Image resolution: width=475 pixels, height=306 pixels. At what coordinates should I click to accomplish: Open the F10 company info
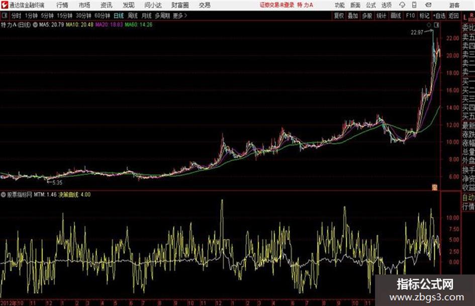[410, 16]
